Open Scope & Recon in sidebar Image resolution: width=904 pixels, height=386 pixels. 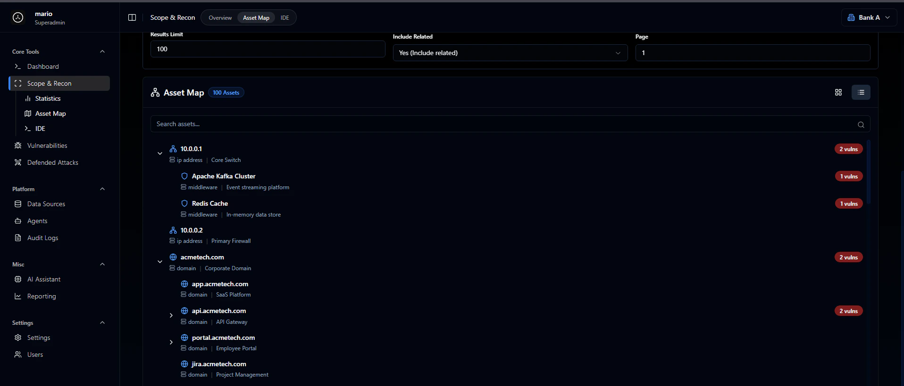[x=59, y=83]
